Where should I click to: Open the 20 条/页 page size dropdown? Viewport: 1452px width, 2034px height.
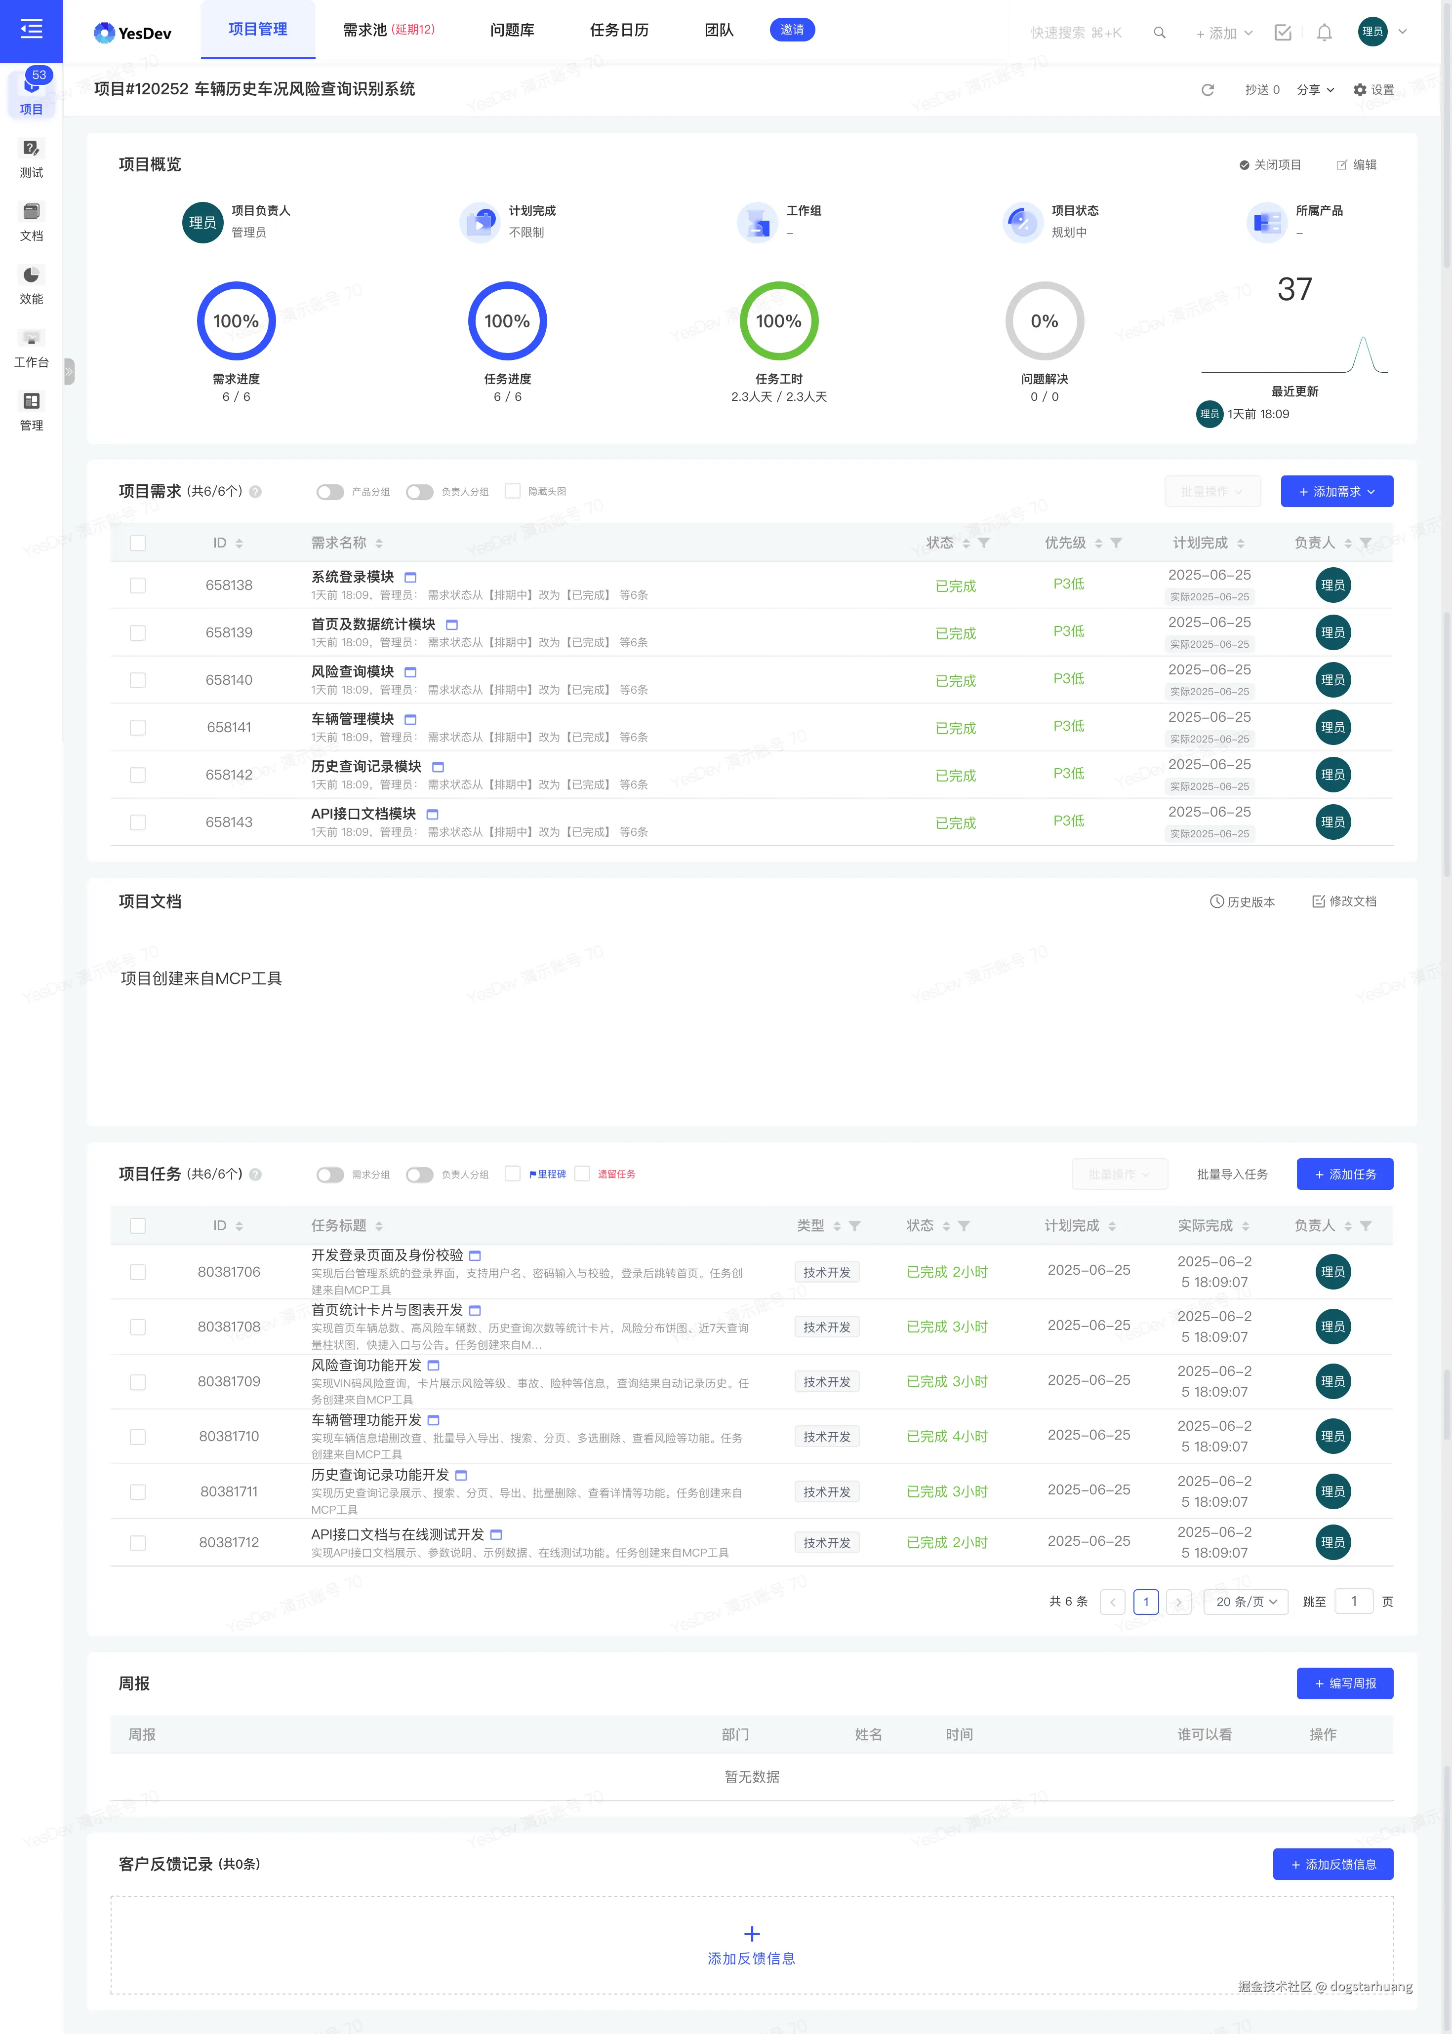(1246, 1602)
